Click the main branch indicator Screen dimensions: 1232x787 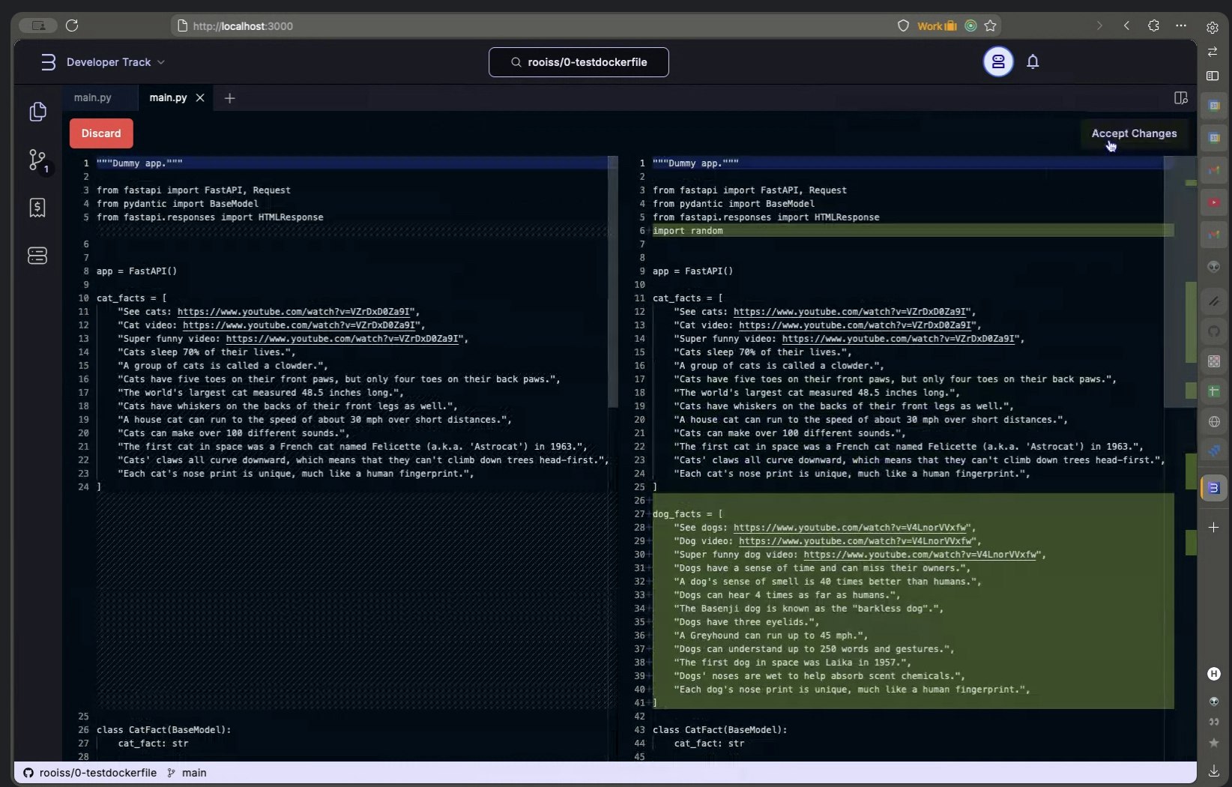coord(187,773)
